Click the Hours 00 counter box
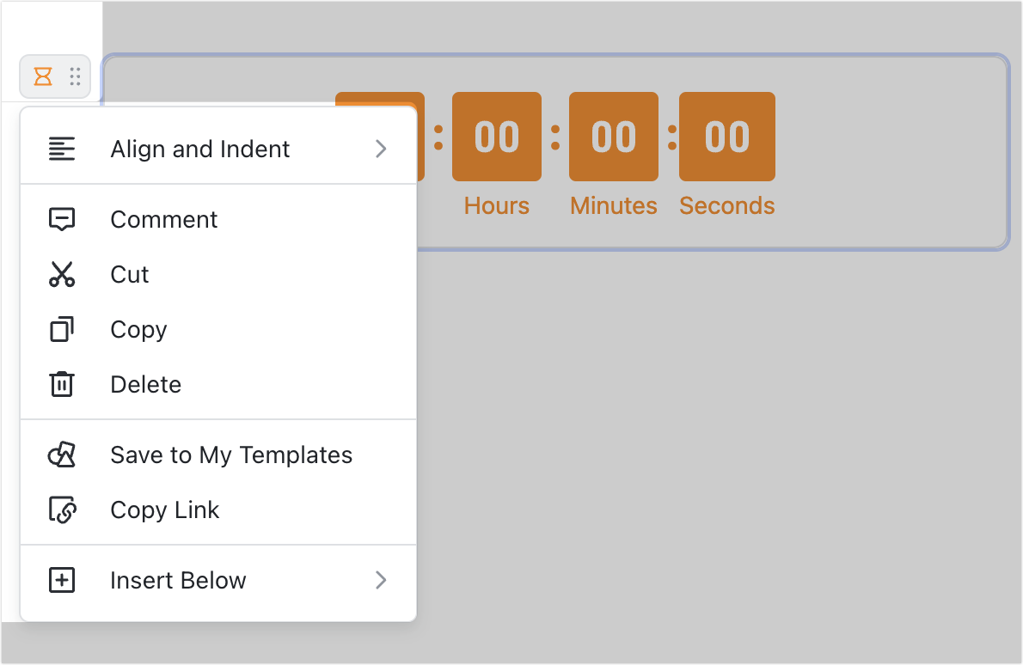This screenshot has height=665, width=1023. (496, 137)
